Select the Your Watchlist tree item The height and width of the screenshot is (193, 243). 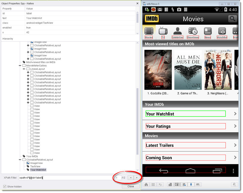[x=38, y=170]
